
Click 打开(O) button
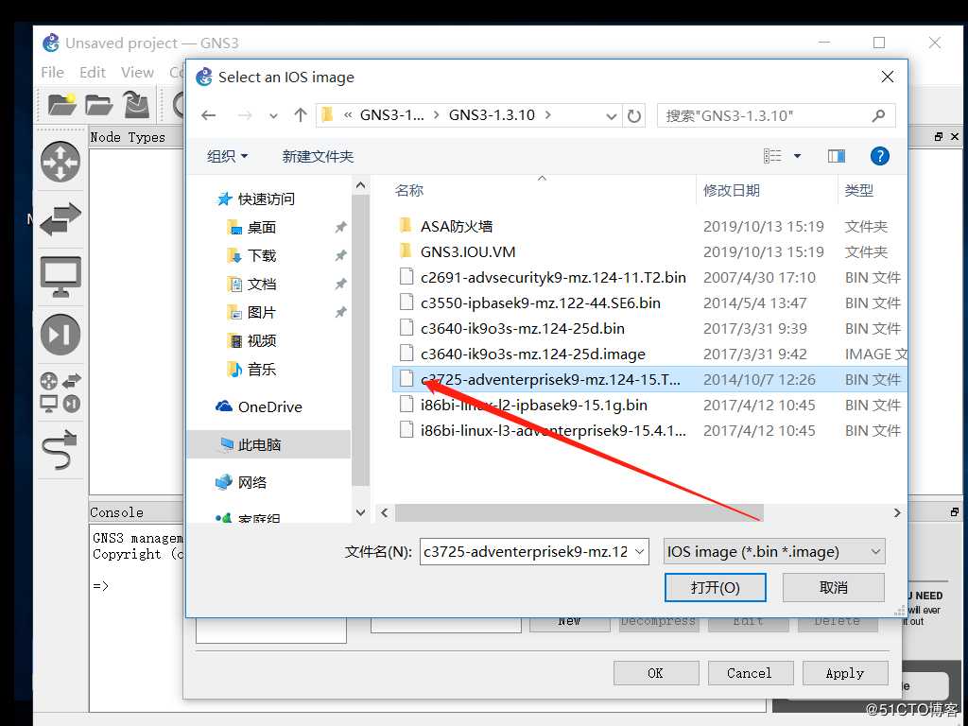click(715, 587)
